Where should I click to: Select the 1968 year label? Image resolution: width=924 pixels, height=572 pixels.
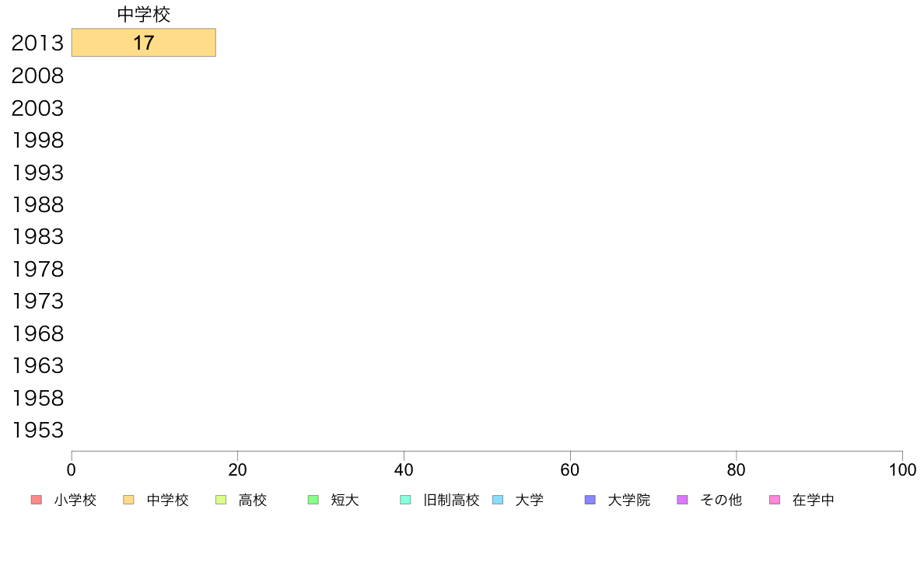[37, 334]
